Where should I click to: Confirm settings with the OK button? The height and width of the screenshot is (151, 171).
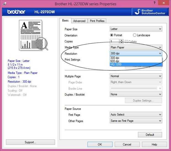[x=100, y=144]
